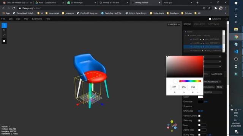Switch to the WhatsApp browser tab
The height and width of the screenshot is (136, 243).
click(x=82, y=3)
